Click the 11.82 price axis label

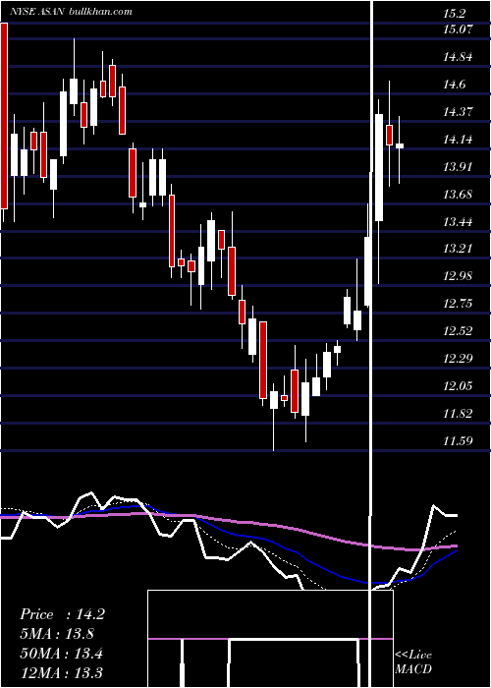pos(459,414)
